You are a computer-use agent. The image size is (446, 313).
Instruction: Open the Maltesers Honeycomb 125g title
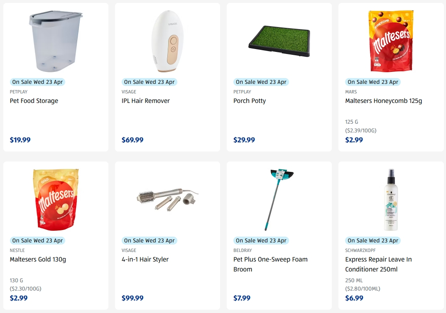(x=383, y=100)
